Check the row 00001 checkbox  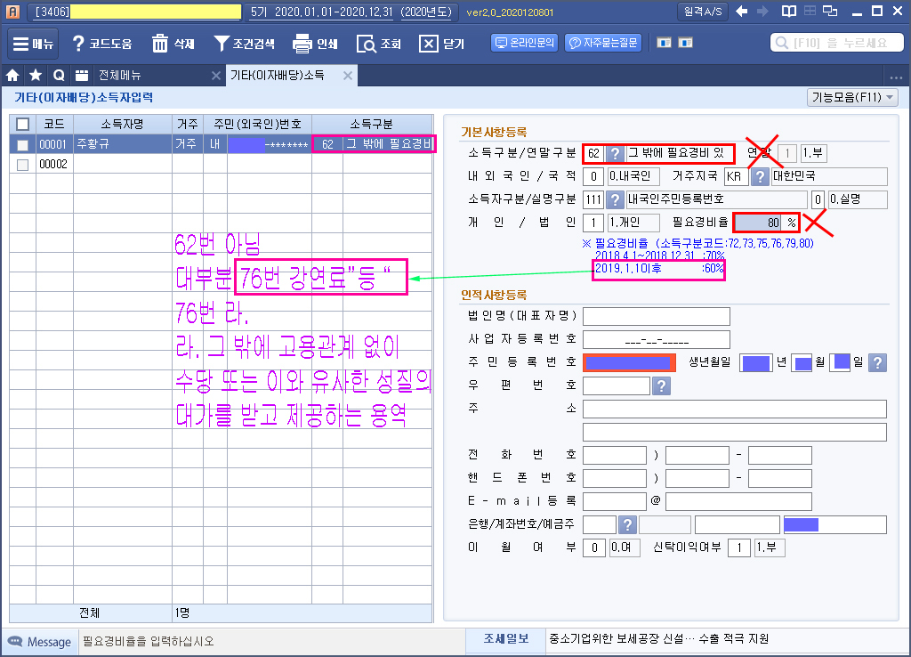pos(22,145)
